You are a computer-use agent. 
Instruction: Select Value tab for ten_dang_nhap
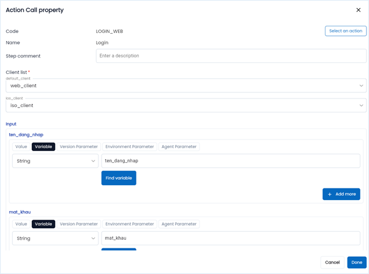[21, 147]
